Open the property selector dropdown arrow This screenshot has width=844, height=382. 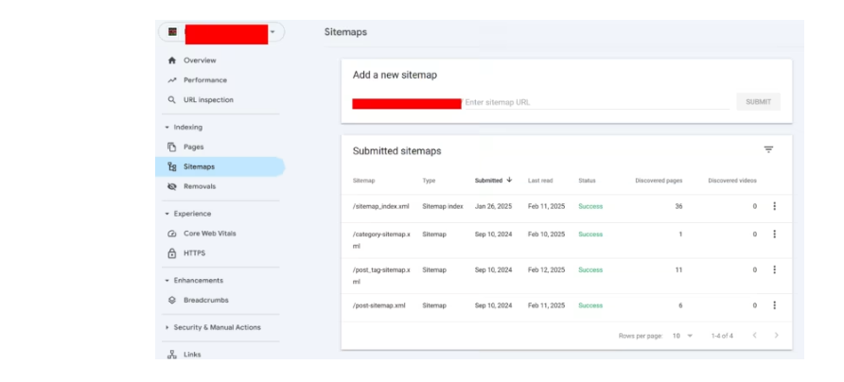273,32
